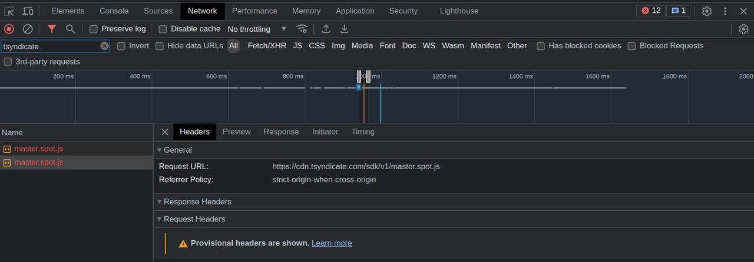
Task: Open DevTools main settings gear
Action: (707, 11)
